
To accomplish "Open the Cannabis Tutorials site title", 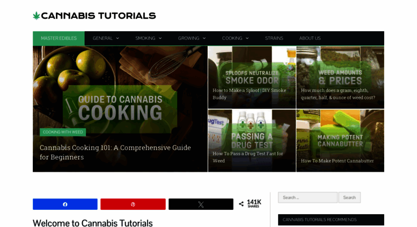I will [98, 16].
